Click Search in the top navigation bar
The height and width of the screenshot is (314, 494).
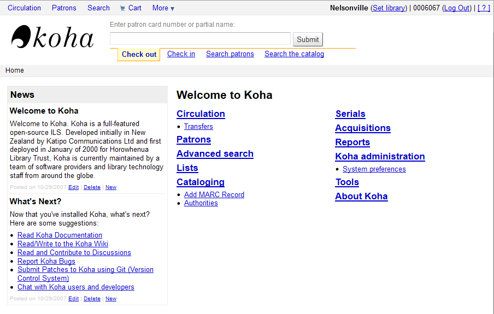tap(98, 8)
